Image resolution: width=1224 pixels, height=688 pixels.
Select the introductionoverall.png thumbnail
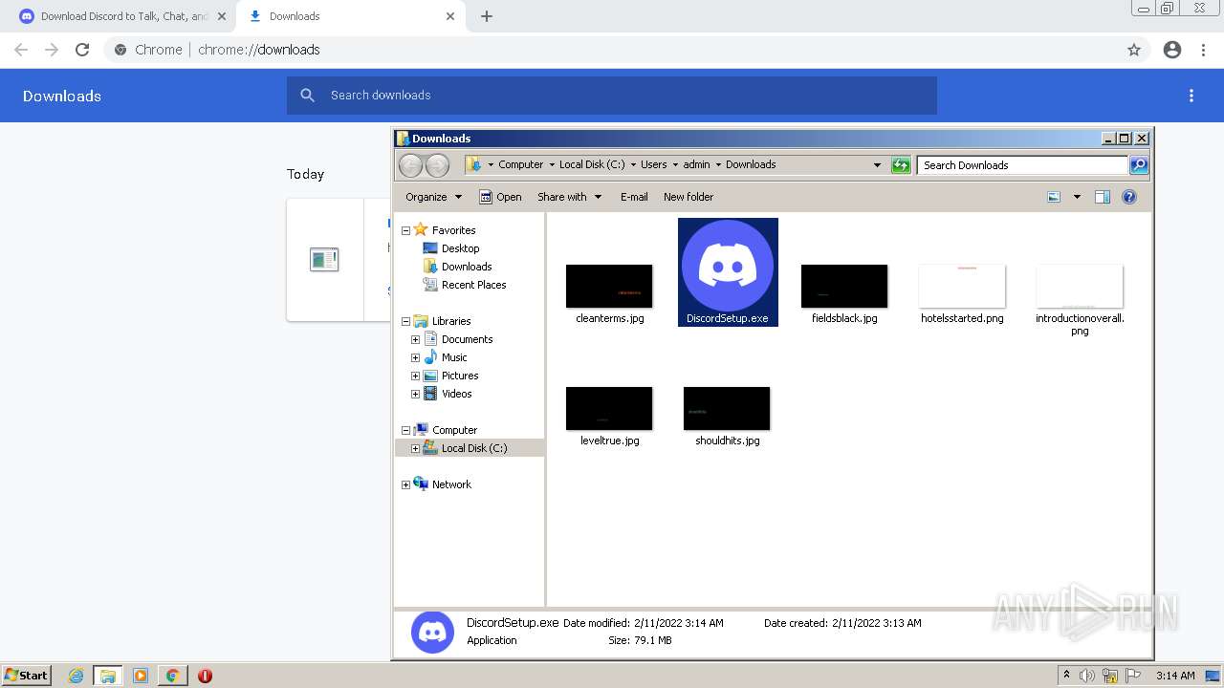(x=1080, y=286)
